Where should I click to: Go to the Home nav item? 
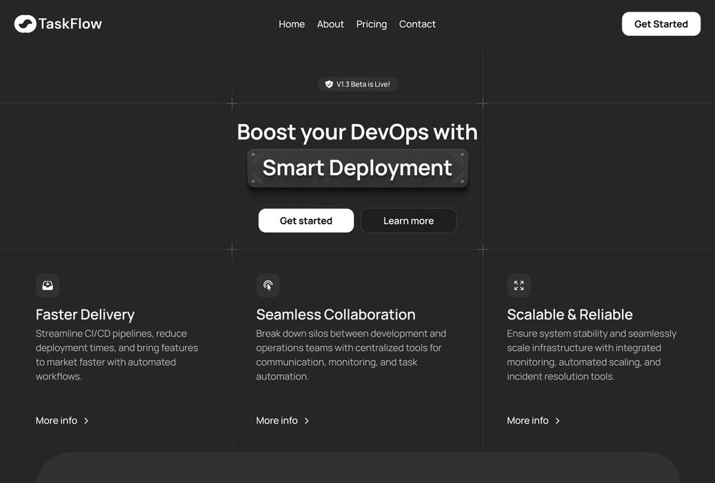[x=292, y=24]
